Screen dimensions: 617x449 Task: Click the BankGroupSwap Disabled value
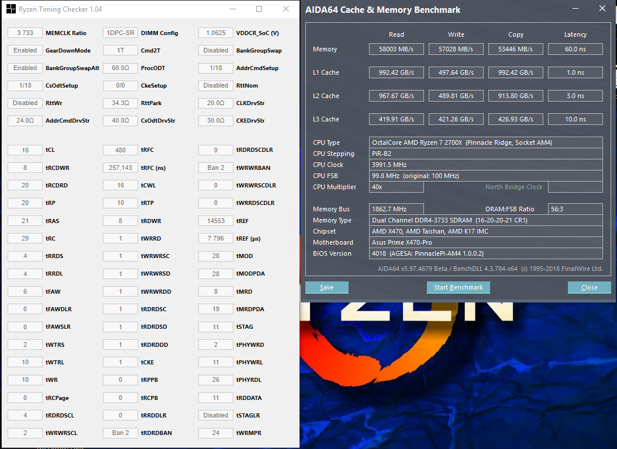pos(216,50)
